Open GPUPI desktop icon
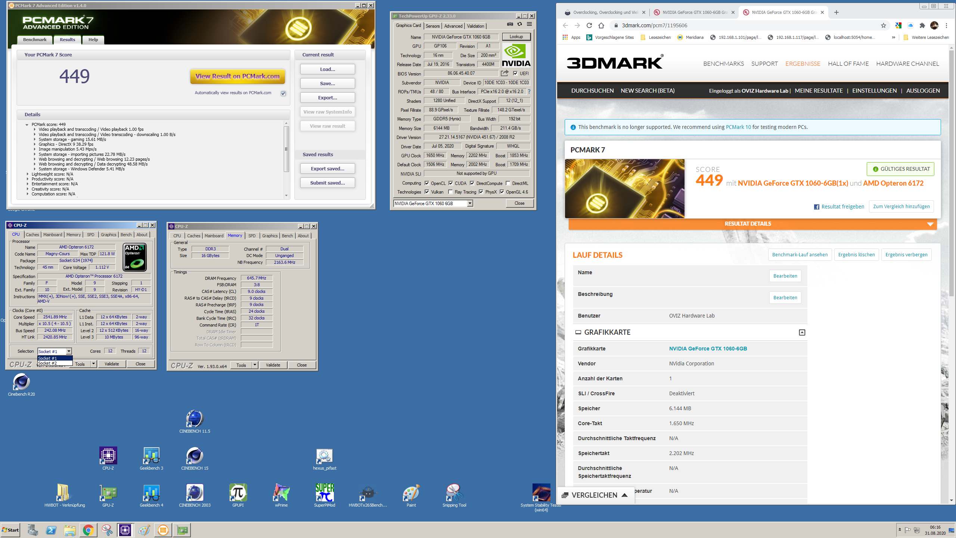956x538 pixels. [238, 496]
